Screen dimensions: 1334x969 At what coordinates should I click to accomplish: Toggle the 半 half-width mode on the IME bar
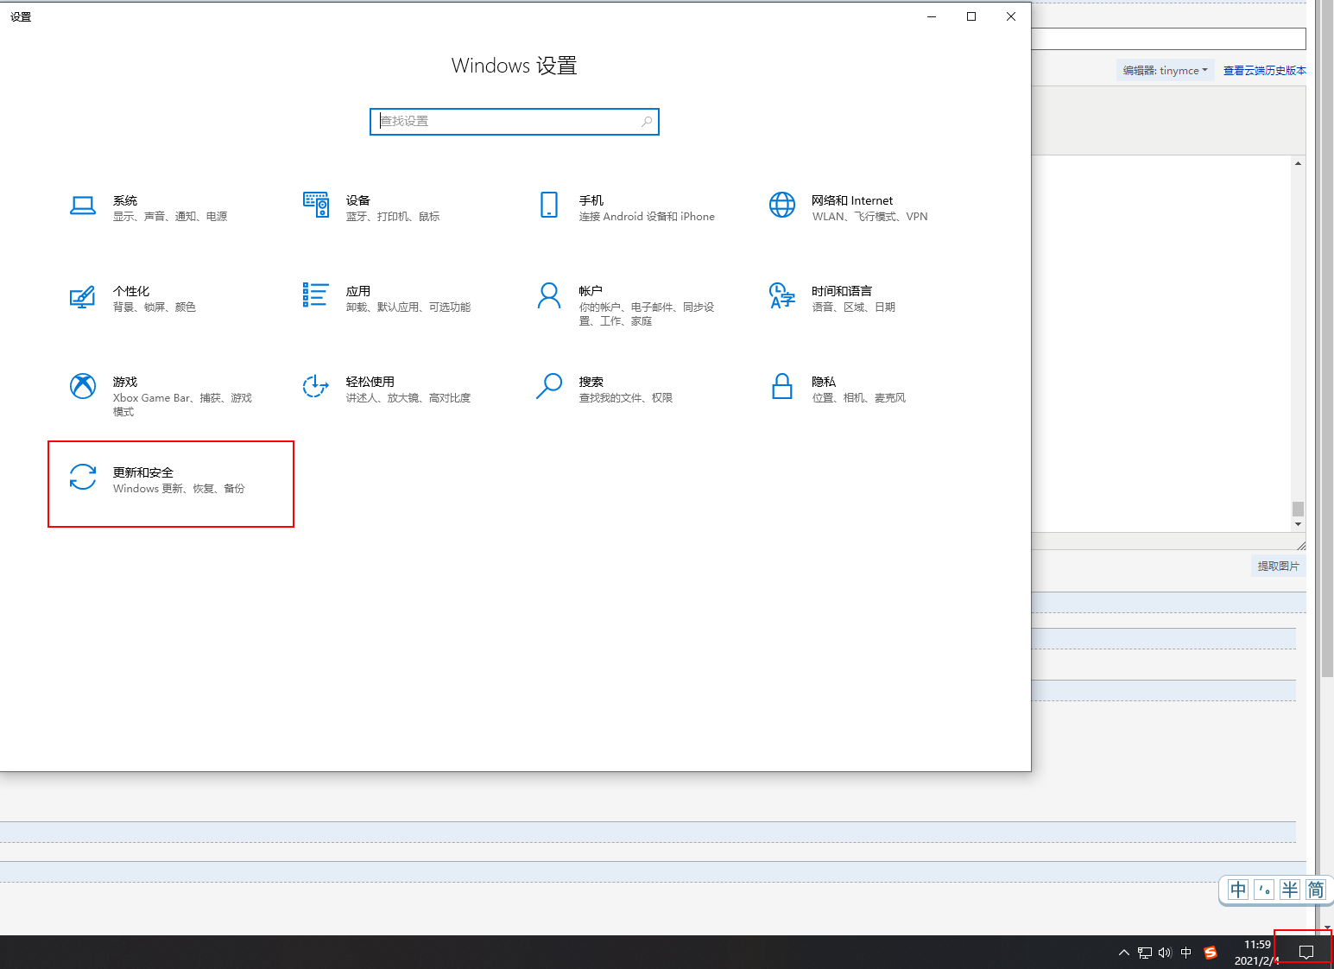tap(1290, 890)
